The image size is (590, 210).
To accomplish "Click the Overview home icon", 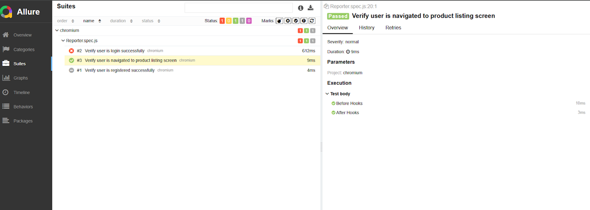I will [6, 35].
